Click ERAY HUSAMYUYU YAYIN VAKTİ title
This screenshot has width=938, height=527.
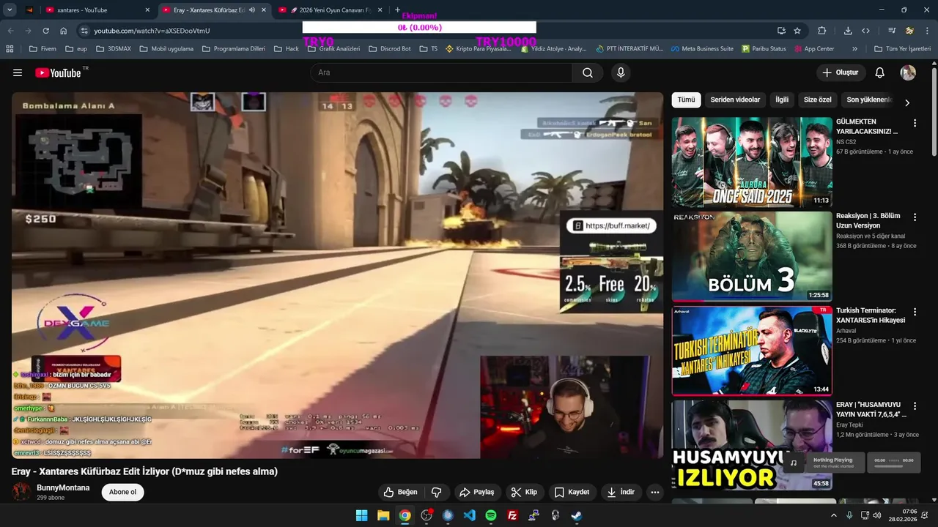coord(871,409)
